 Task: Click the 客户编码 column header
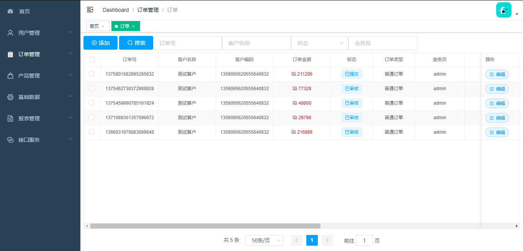pos(244,60)
